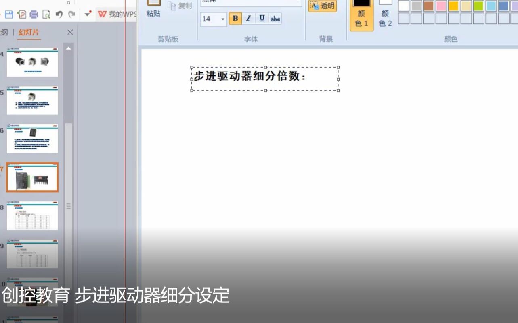The image size is (518, 323).
Task: Expand the quick access toolbar customize arrow
Action: [87, 14]
